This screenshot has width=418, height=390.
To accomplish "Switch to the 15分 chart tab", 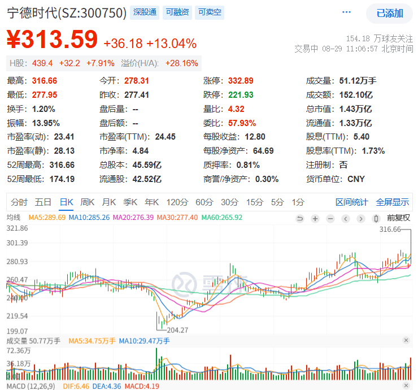I will 255,202.
